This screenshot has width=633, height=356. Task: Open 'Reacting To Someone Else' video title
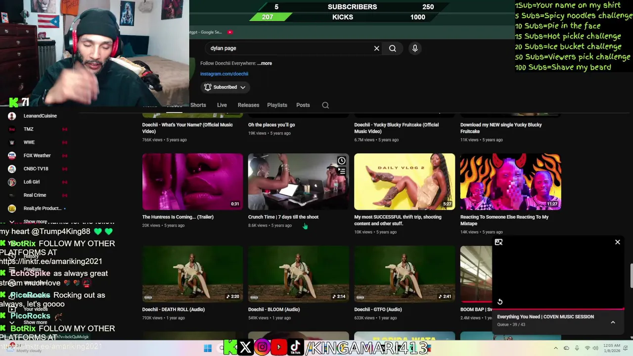click(504, 220)
